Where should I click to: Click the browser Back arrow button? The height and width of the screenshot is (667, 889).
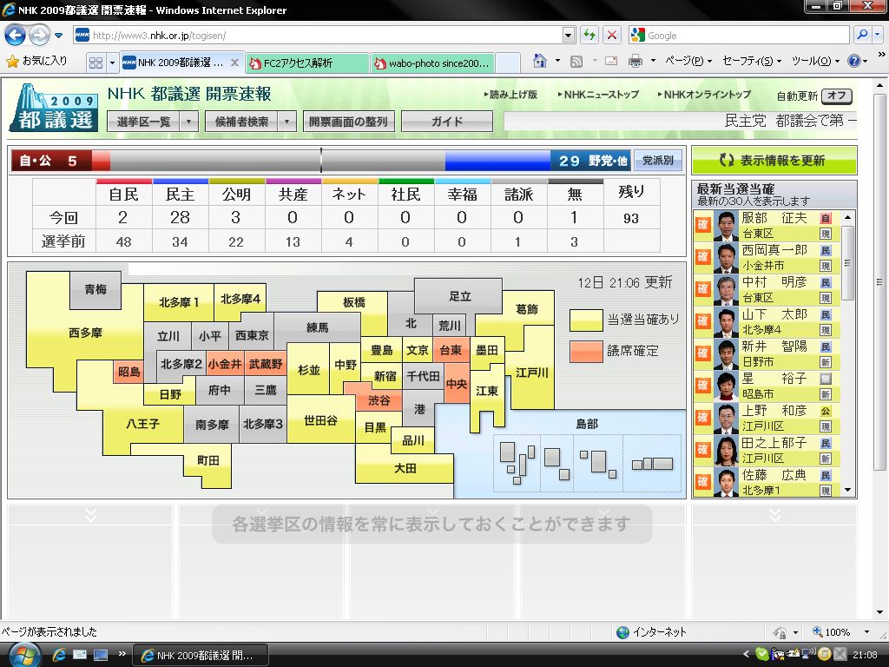16,35
